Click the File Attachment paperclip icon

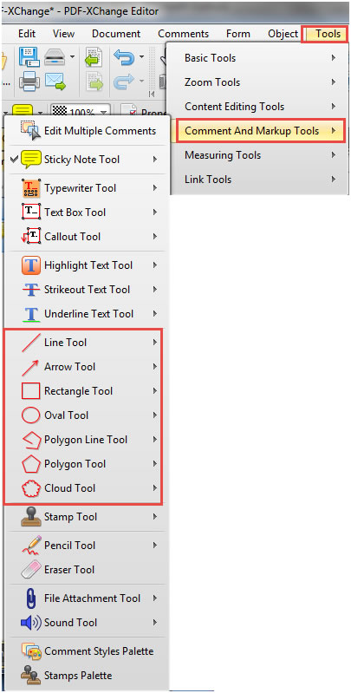[31, 598]
